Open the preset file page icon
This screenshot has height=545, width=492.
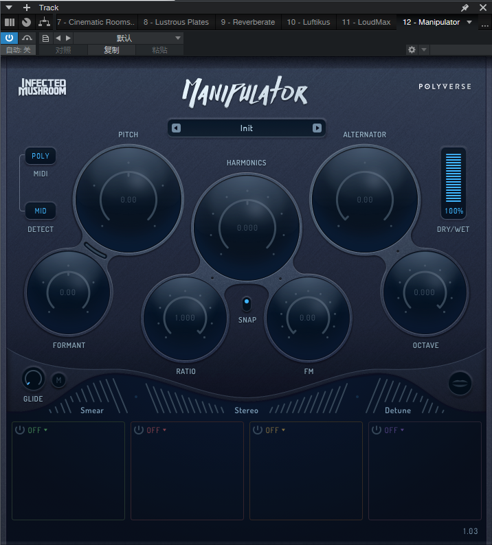[45, 38]
